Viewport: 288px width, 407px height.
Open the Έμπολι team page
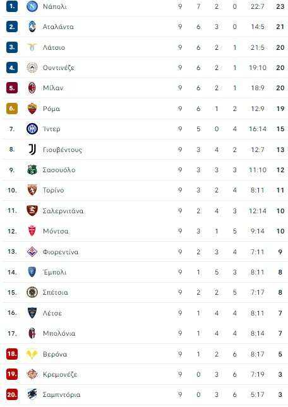point(54,272)
